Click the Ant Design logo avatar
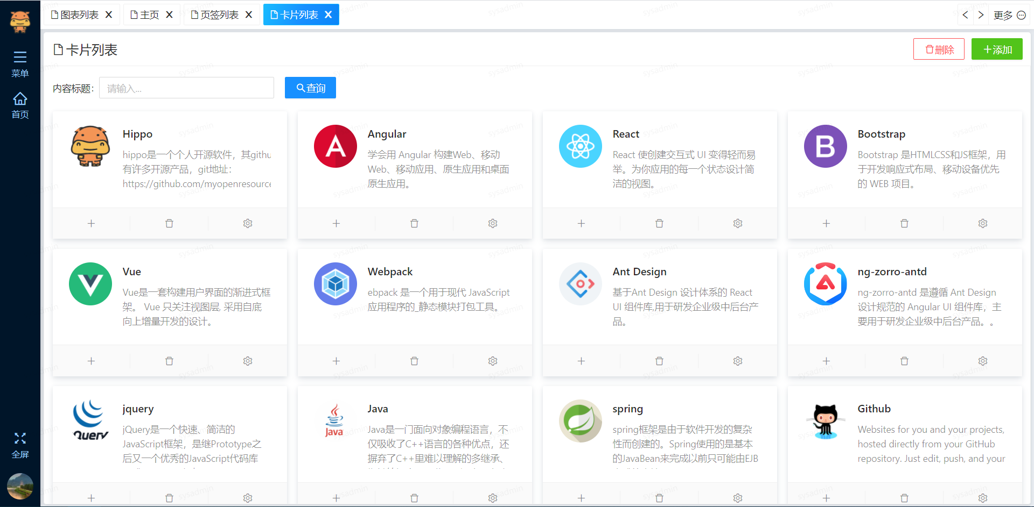 click(581, 284)
